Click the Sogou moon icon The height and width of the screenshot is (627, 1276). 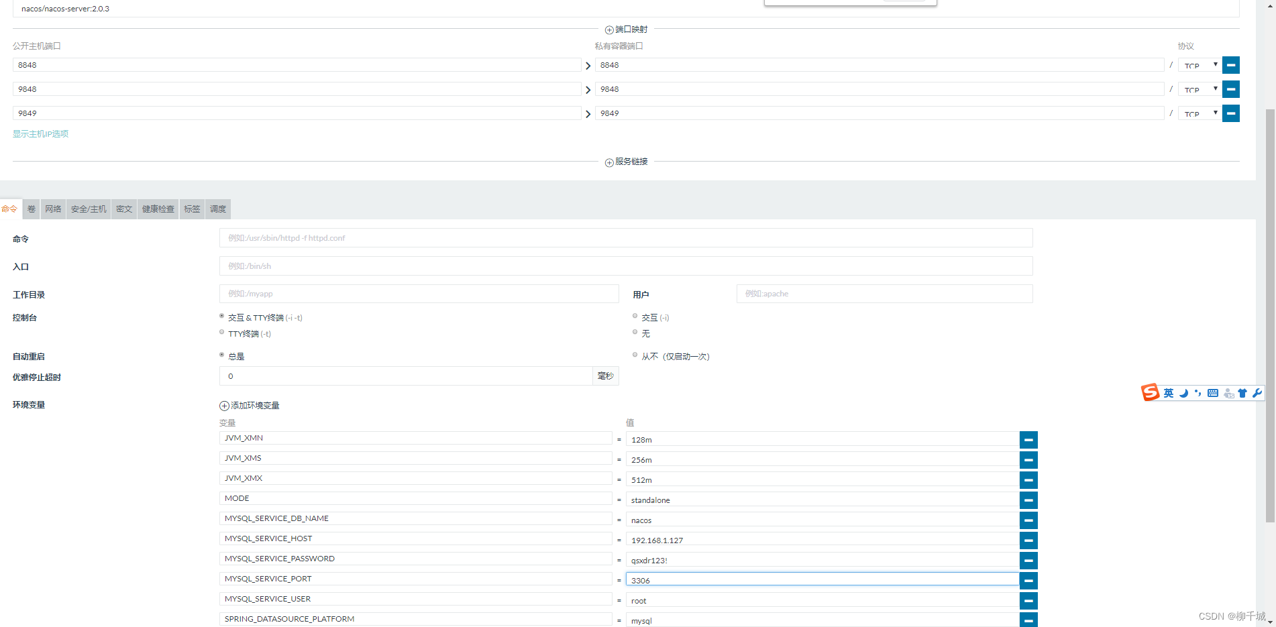click(1183, 393)
